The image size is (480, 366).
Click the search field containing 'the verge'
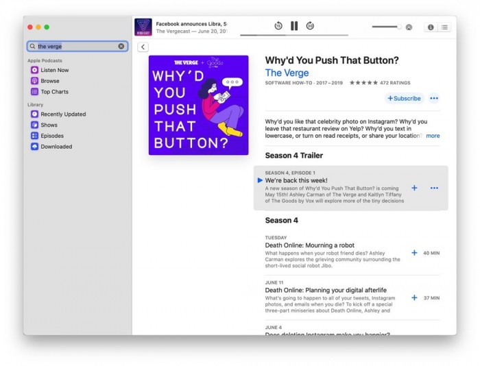(77, 46)
